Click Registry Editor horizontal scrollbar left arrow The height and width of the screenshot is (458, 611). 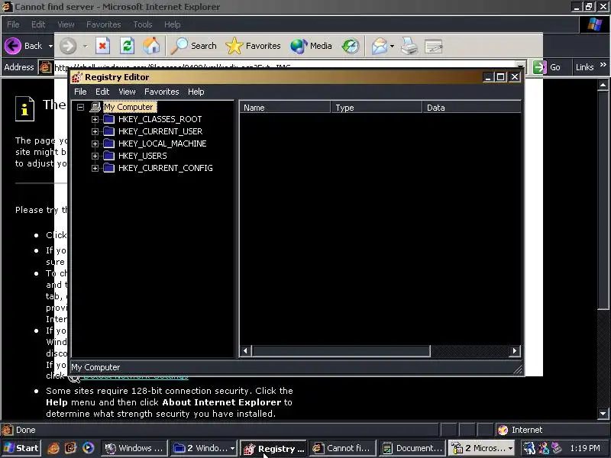(x=245, y=351)
